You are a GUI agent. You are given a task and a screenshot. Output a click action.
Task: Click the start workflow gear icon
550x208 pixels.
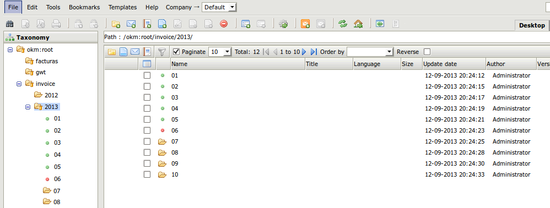[x=283, y=24]
